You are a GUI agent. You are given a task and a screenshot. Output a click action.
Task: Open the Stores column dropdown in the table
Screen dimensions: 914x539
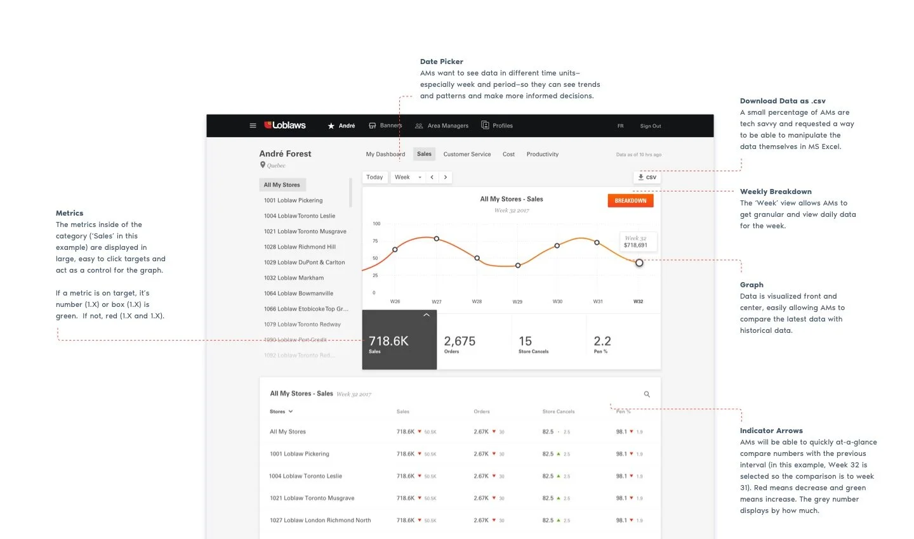coord(281,411)
